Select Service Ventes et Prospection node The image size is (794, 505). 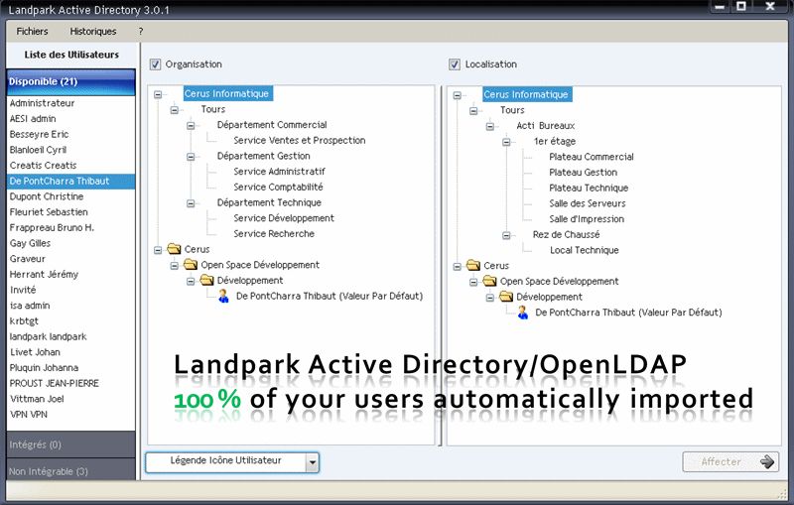click(300, 141)
